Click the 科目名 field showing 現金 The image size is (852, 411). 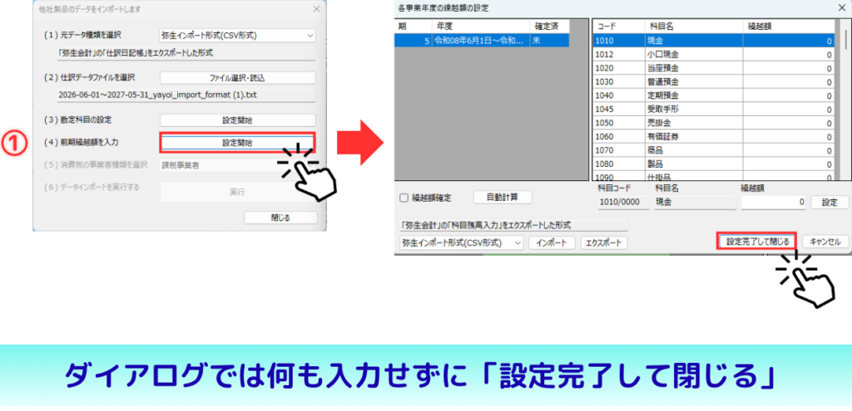coord(695,203)
